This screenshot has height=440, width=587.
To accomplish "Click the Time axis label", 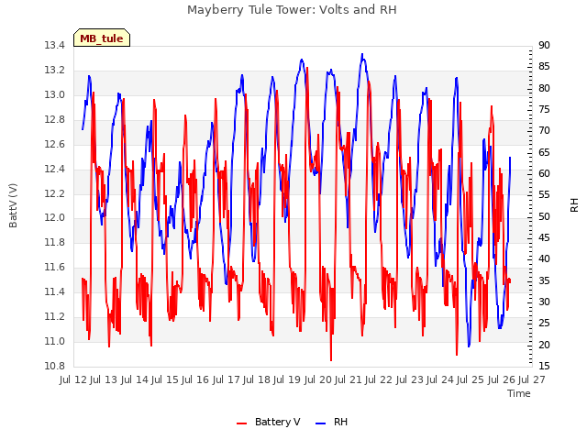I will (x=519, y=393).
